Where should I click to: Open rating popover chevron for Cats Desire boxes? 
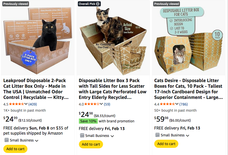(177, 104)
